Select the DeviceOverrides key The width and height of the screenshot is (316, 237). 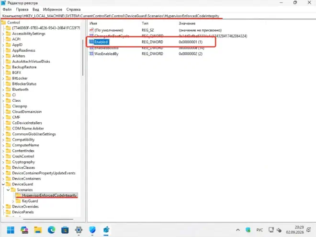pos(25,206)
